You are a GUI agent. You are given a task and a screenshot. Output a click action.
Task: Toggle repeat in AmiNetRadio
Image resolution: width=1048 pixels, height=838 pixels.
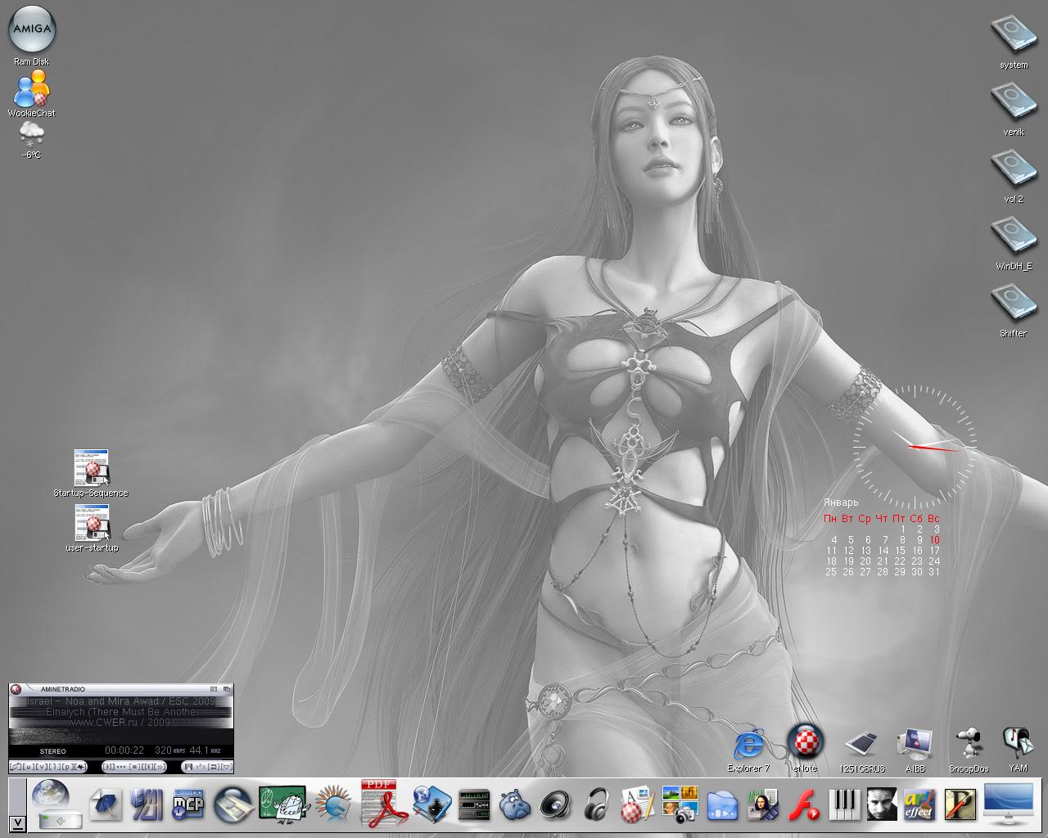pyautogui.click(x=214, y=767)
